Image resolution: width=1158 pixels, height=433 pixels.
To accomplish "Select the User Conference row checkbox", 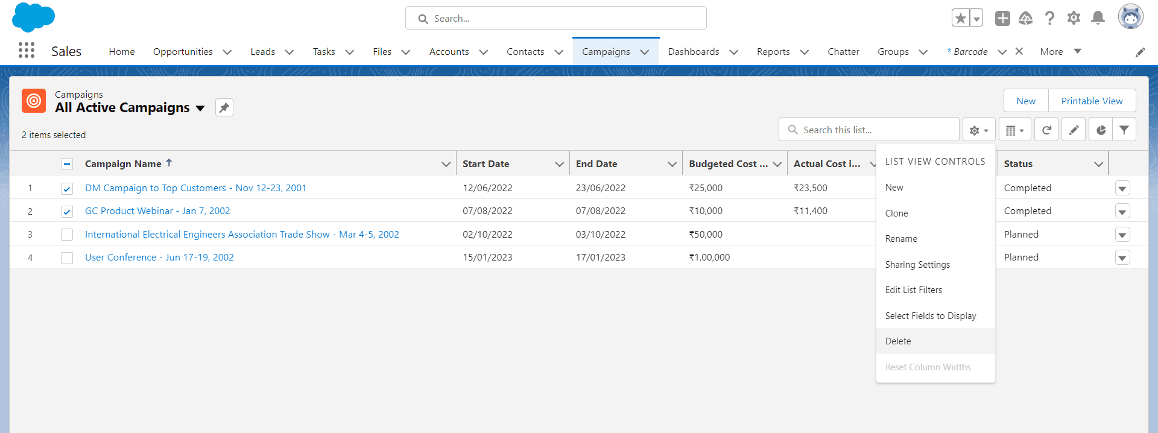I will (67, 258).
